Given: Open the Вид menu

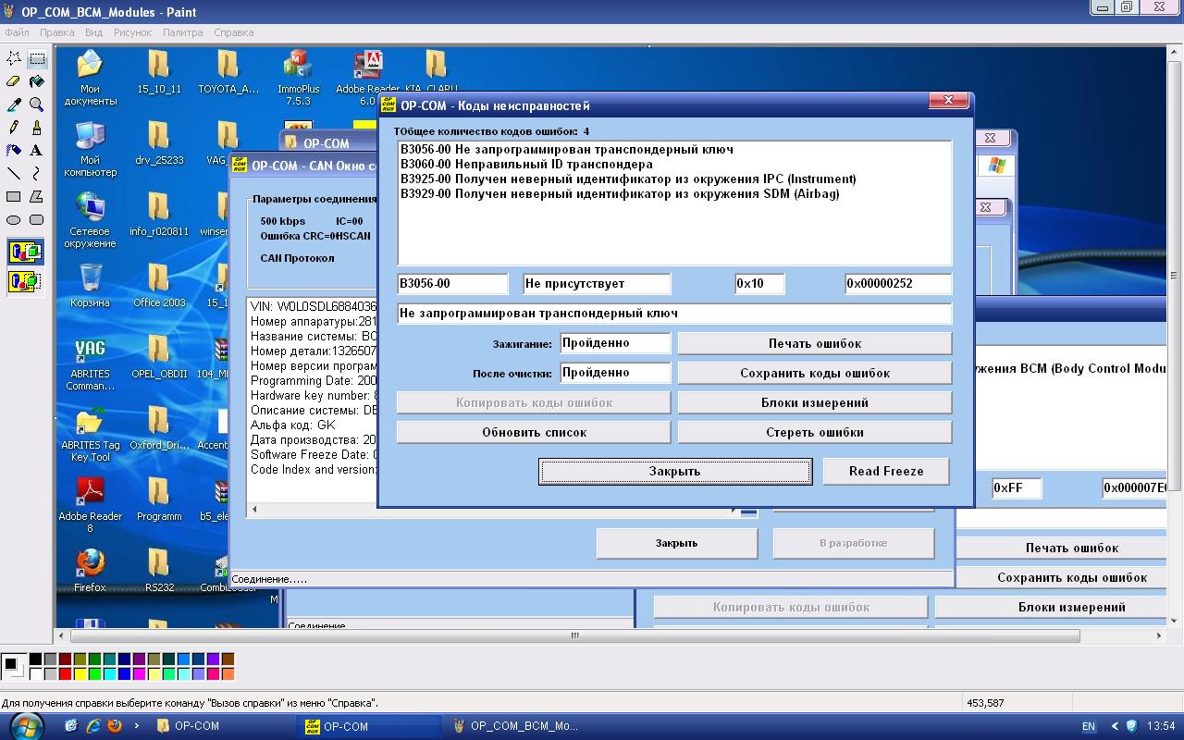Looking at the screenshot, I should tap(93, 32).
